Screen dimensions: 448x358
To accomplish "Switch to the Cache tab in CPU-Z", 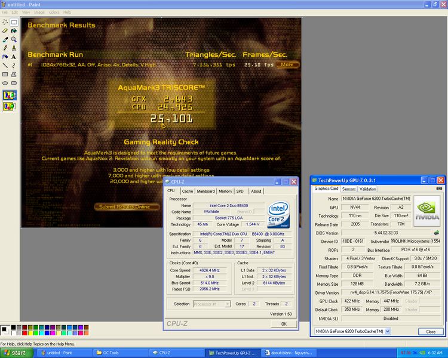I will (x=187, y=191).
